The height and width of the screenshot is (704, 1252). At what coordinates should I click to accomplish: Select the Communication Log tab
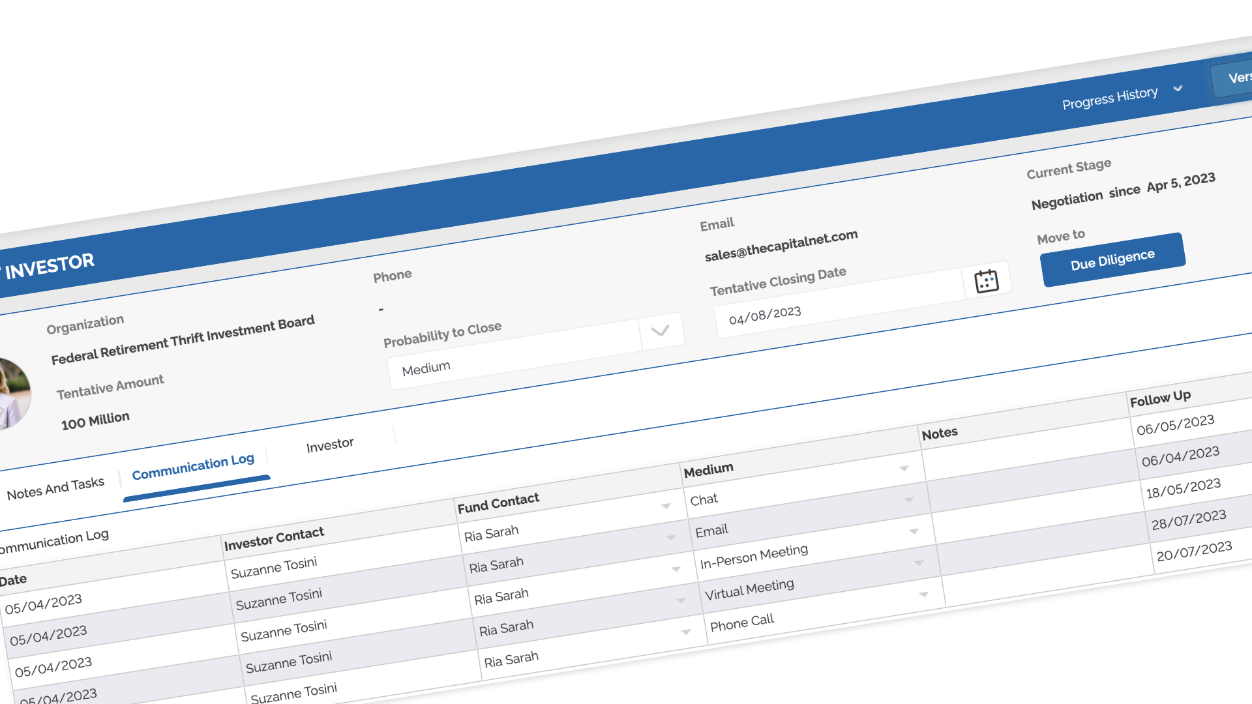pos(193,464)
